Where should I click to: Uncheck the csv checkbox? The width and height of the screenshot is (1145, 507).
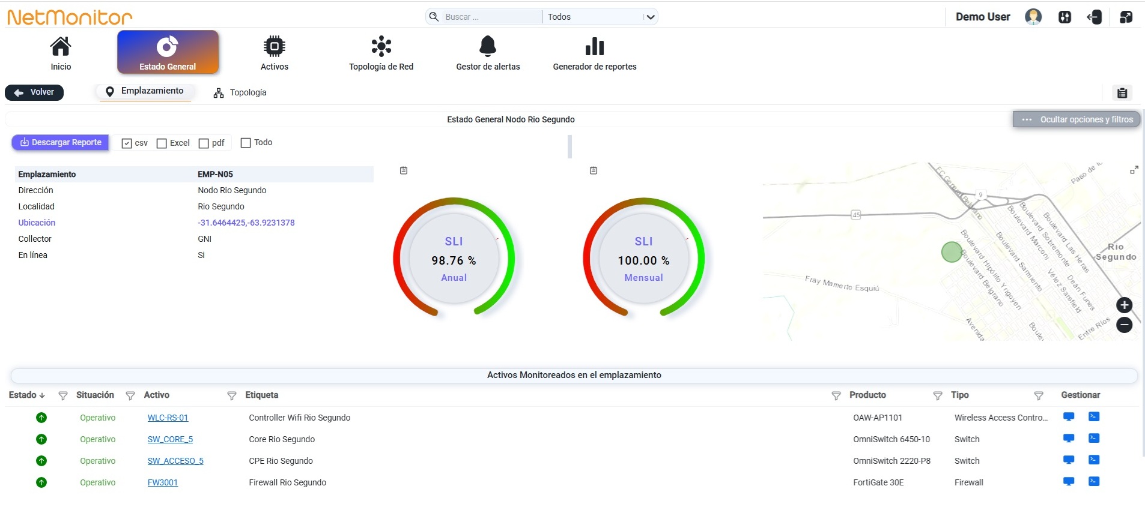pyautogui.click(x=127, y=143)
